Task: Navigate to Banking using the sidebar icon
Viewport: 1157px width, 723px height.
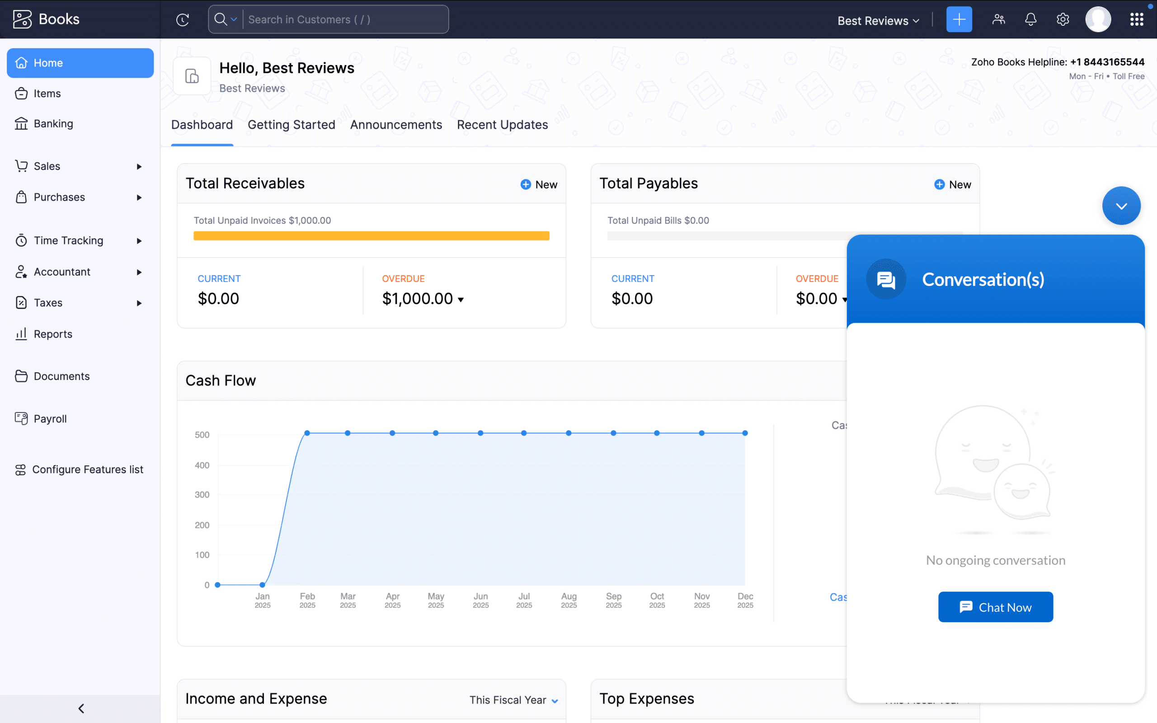Action: point(53,123)
